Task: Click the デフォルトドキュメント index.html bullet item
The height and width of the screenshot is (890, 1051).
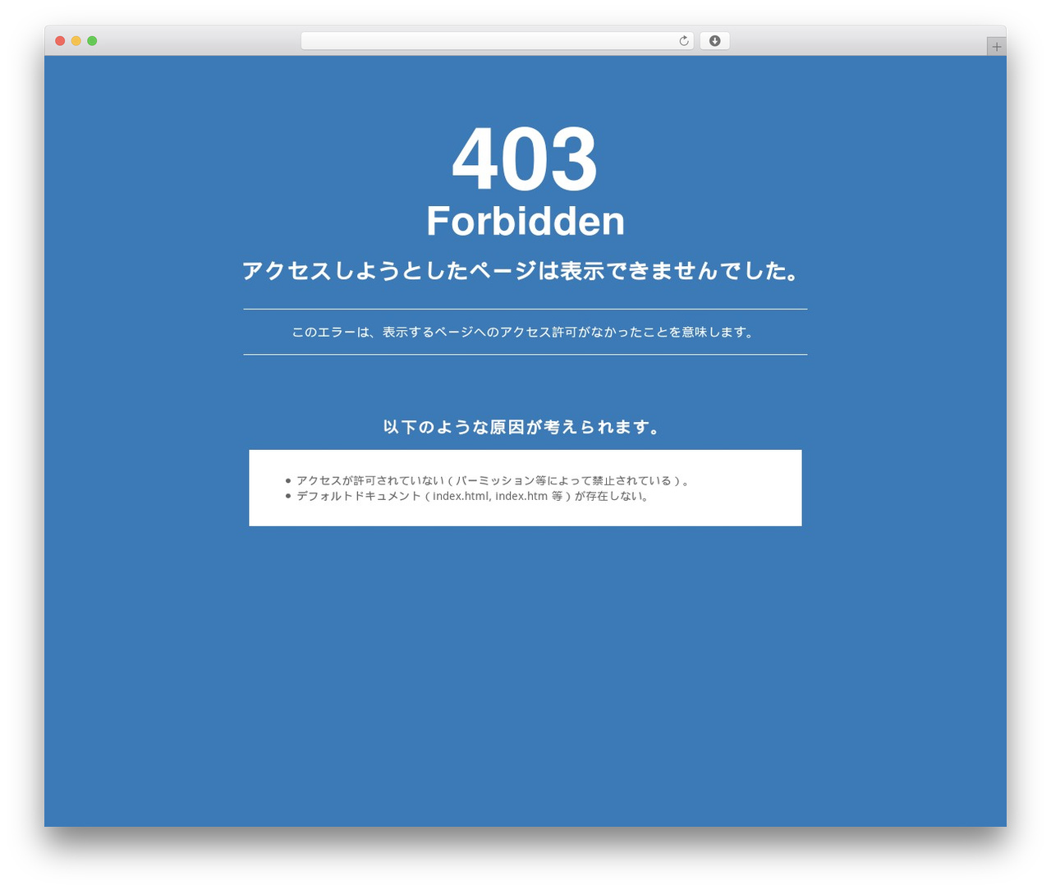Action: (x=474, y=496)
